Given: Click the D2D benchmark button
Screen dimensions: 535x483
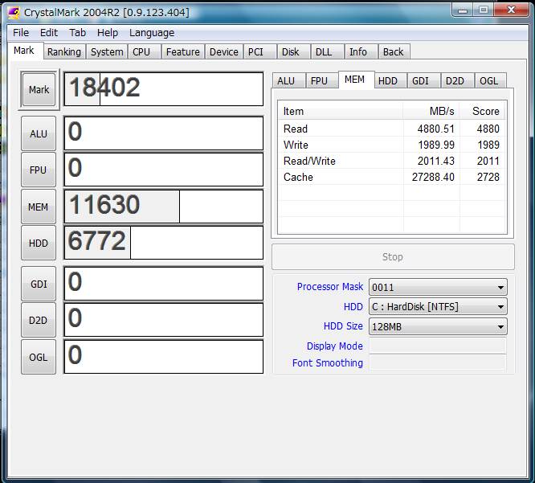Looking at the screenshot, I should (x=39, y=320).
